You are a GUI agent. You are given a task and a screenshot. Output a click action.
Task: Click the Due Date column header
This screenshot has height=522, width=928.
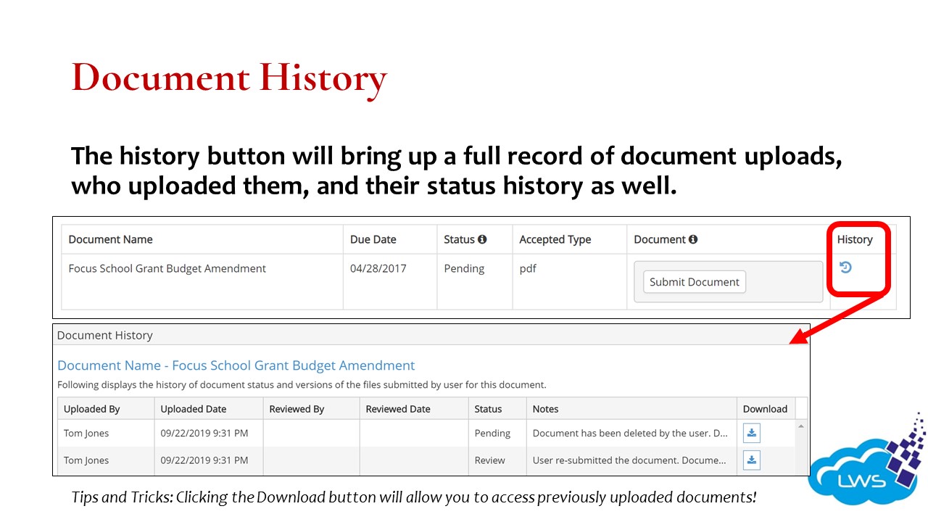(x=373, y=239)
